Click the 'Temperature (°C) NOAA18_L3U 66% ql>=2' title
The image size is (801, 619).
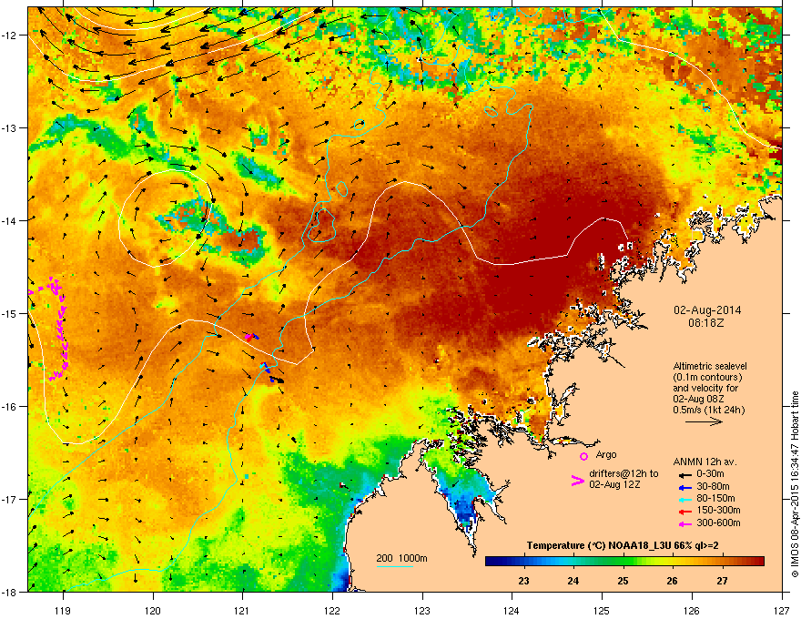(x=623, y=545)
